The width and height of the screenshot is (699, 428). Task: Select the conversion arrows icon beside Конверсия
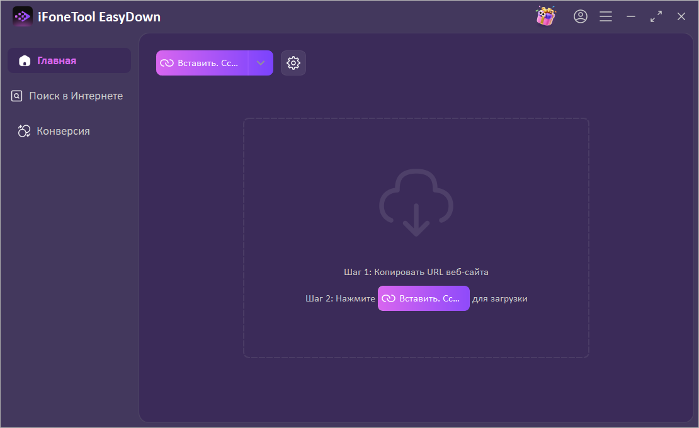(x=24, y=130)
